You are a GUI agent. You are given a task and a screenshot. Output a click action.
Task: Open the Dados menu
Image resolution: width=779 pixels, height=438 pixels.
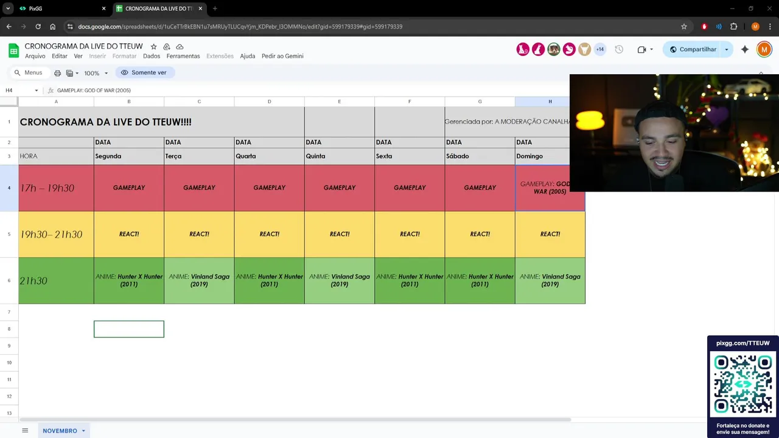pos(152,56)
